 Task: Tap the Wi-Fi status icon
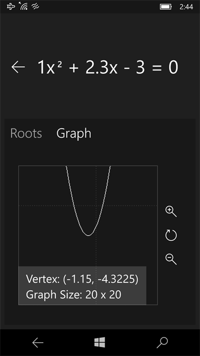click(x=23, y=6)
